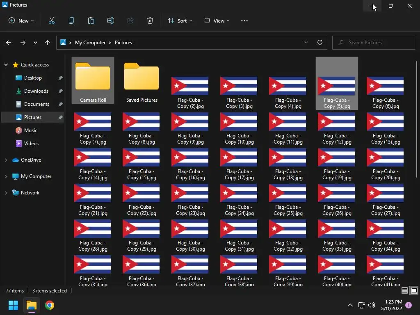Click the 77 items status text
The image size is (420, 315).
click(15, 291)
